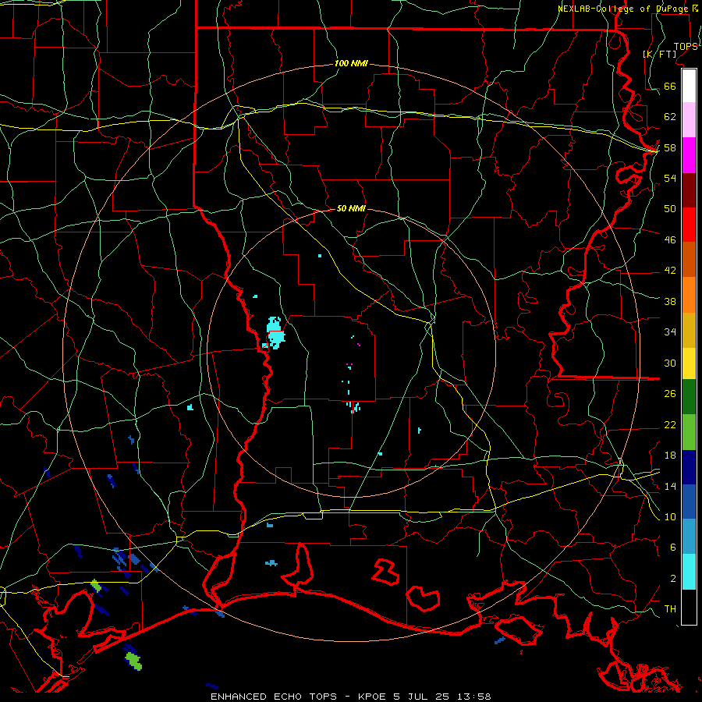Click the white swatch in the tops legend

pos(689,86)
